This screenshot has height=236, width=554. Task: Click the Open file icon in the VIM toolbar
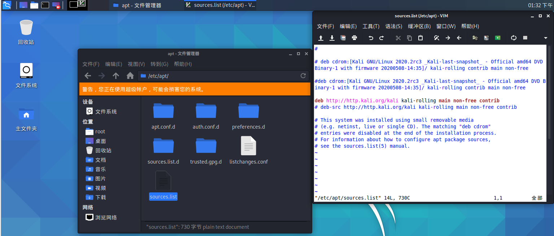(321, 38)
